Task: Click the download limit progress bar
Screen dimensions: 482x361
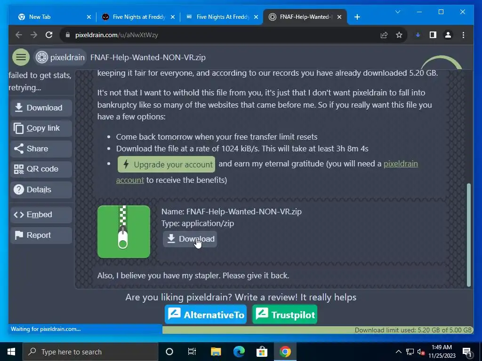Action: click(x=318, y=330)
